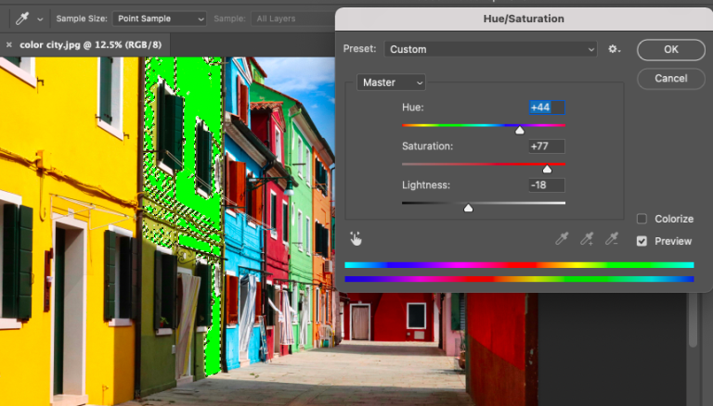Select the Eyedropper tool icon in options bar
The image size is (713, 406).
(x=22, y=19)
